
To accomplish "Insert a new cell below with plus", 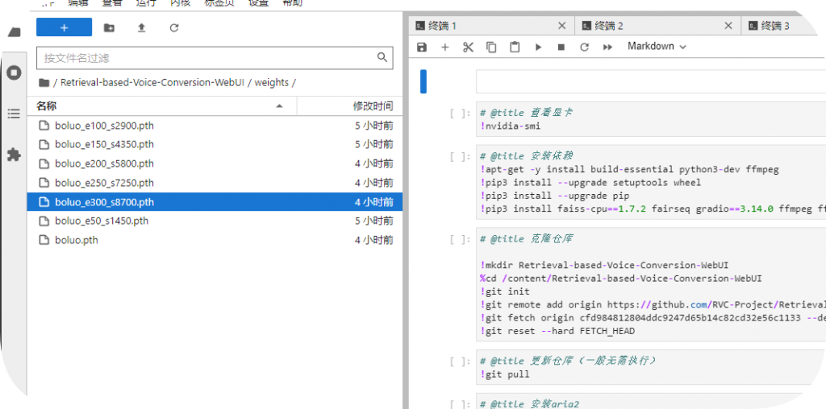I will click(x=445, y=47).
